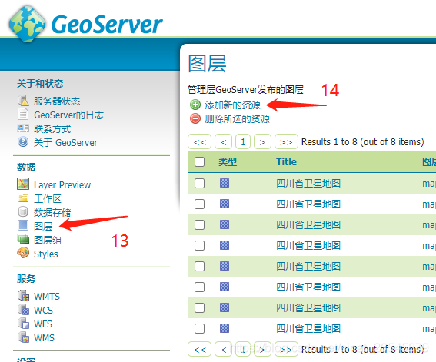Image resolution: width=436 pixels, height=362 pixels.
Task: Click the About GeoServer question-mark icon
Action: click(x=23, y=142)
